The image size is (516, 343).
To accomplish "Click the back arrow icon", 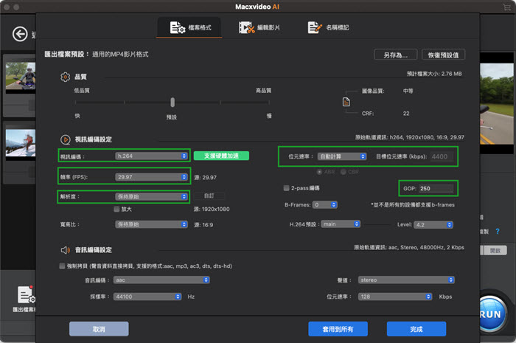I will point(20,34).
